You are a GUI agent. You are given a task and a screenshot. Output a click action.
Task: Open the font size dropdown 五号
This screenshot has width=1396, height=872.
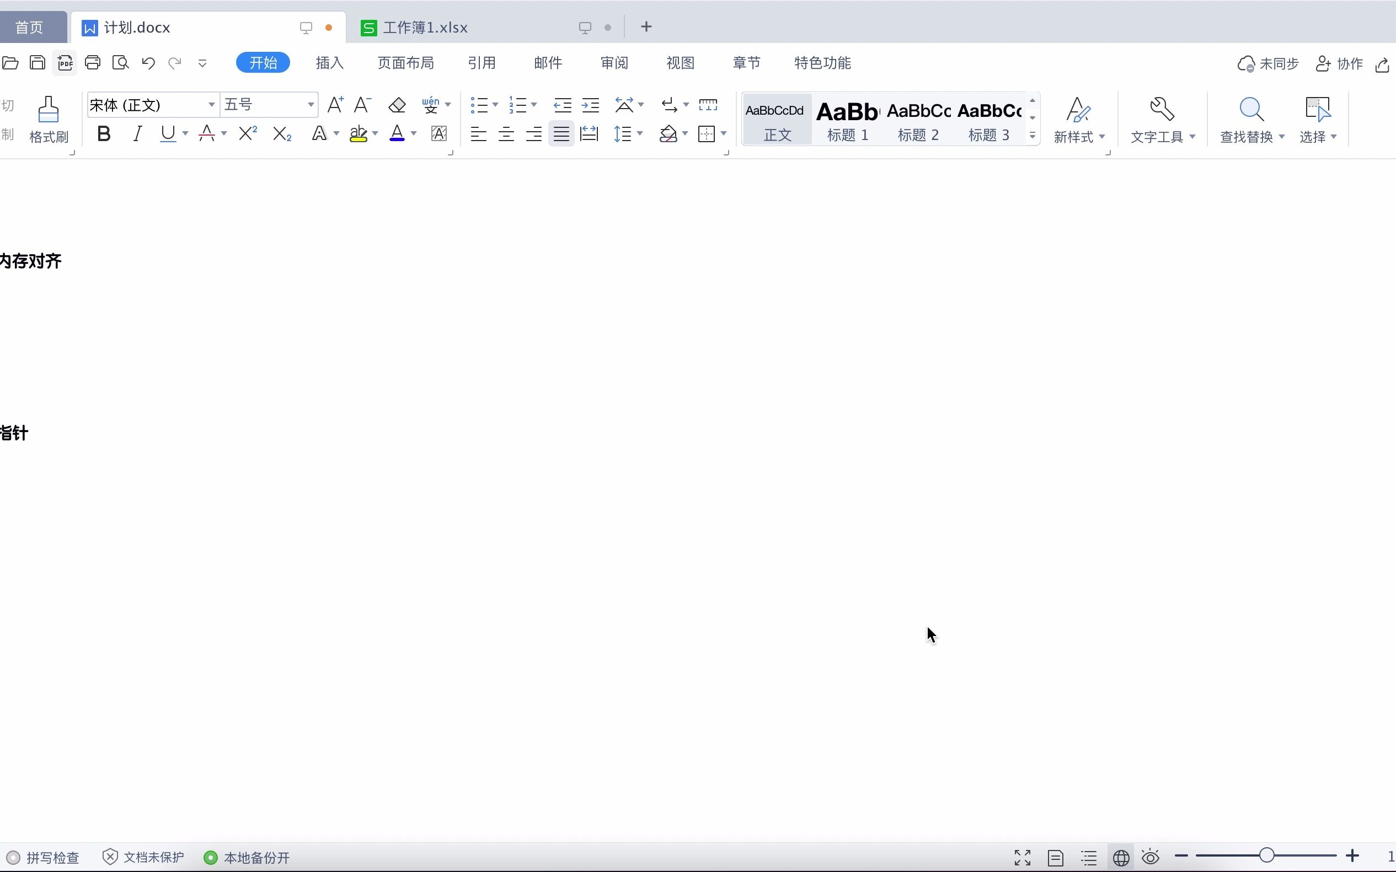[311, 105]
